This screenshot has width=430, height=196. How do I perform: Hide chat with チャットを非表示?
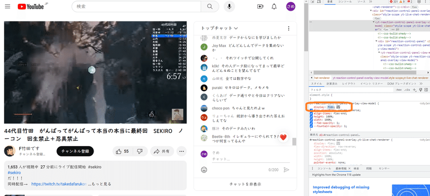pos(245,184)
